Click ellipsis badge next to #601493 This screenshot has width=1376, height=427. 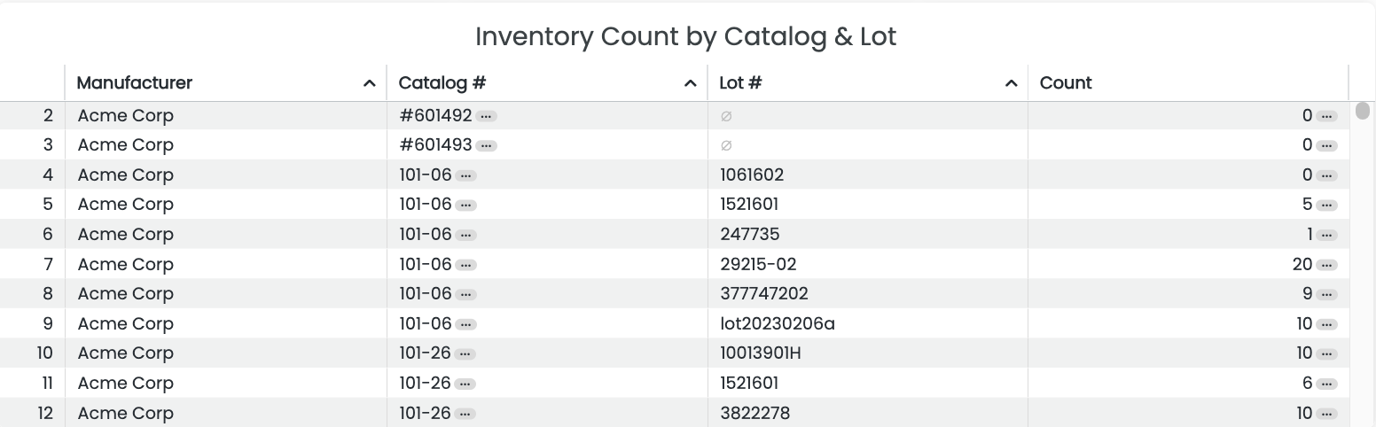(x=486, y=145)
